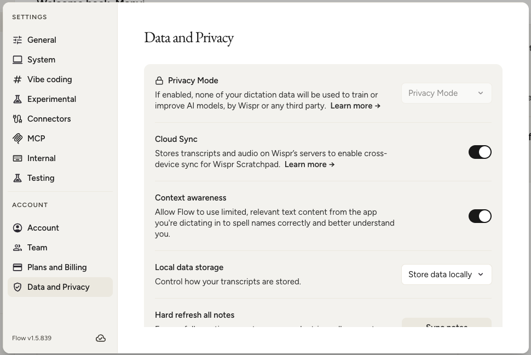Go to the Testing section label

(41, 178)
